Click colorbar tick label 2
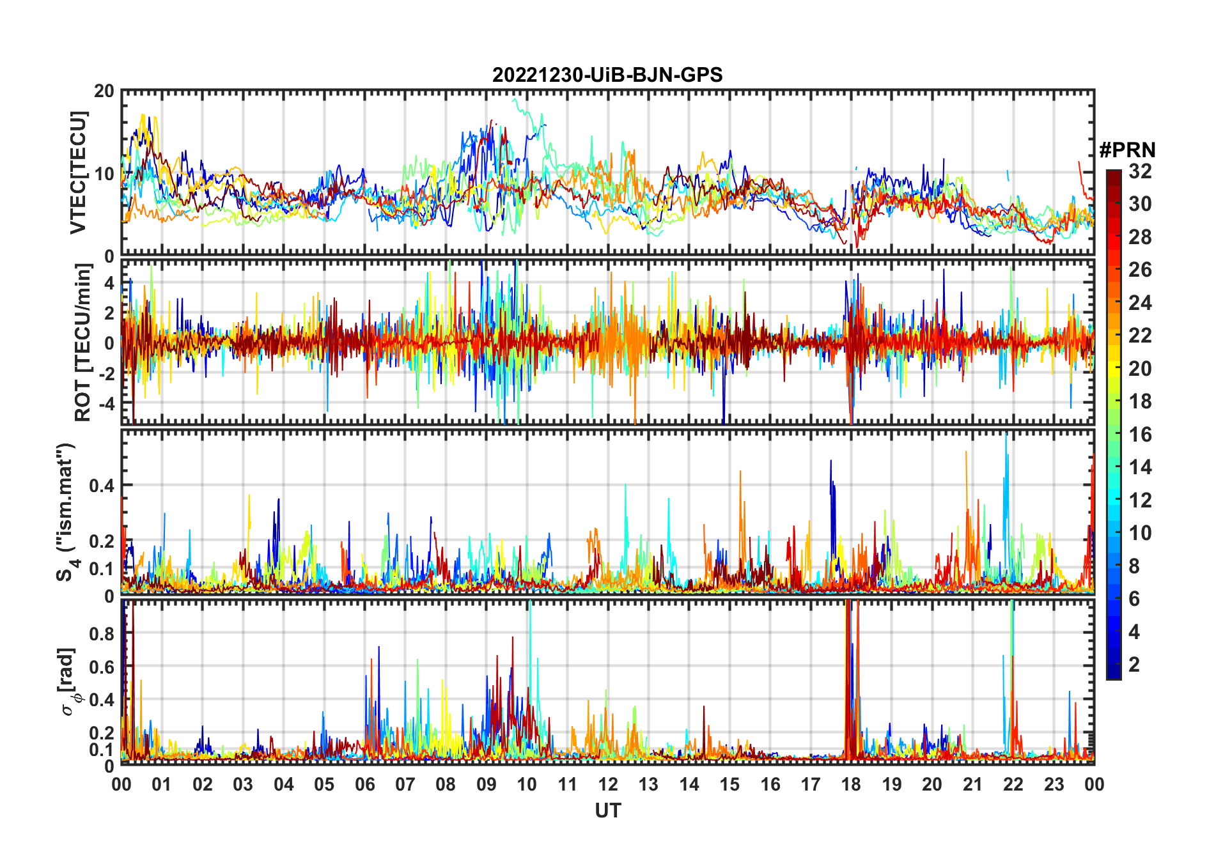 pos(1134,665)
